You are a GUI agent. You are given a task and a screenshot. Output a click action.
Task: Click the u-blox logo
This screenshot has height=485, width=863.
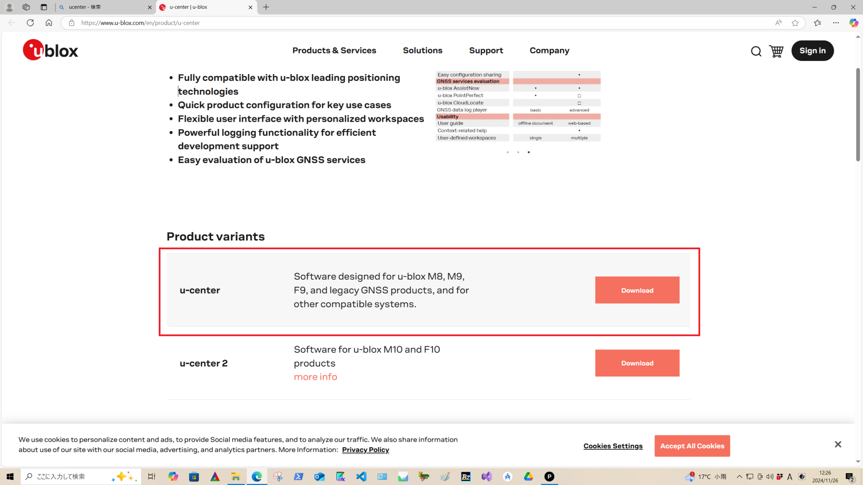pyautogui.click(x=51, y=50)
